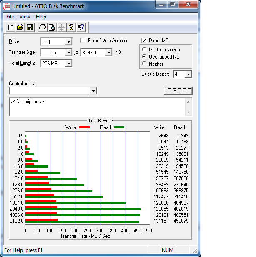Viewport: 256px width, 257px height.
Task: Minimize the ATTO Disk Benchmark window
Action: click(x=161, y=5)
